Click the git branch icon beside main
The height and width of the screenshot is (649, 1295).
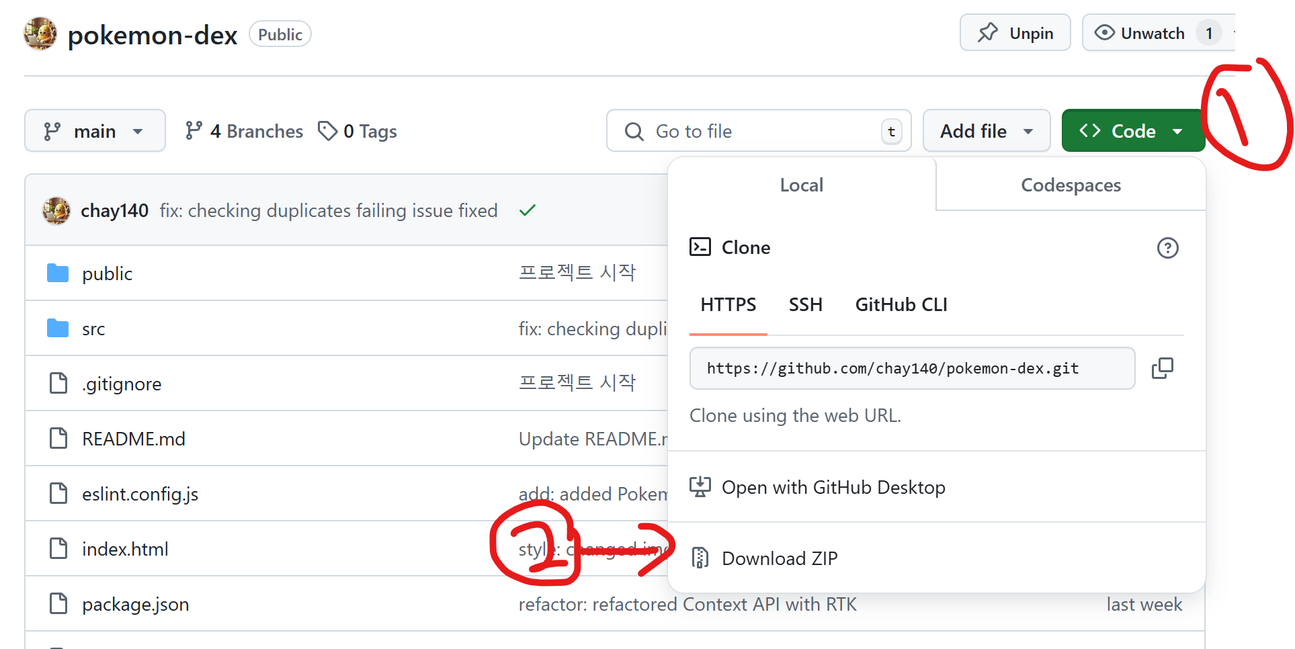tap(52, 131)
